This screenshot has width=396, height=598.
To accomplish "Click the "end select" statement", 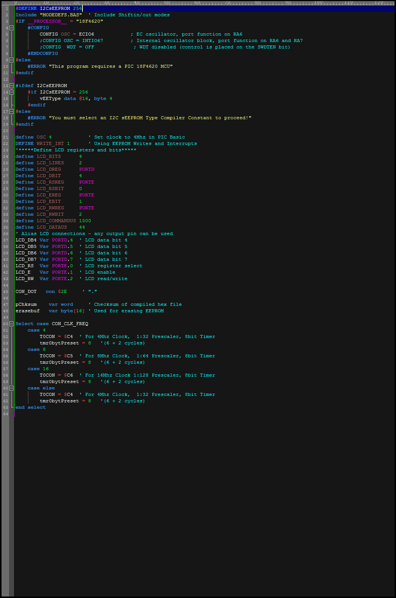I will [x=30, y=407].
